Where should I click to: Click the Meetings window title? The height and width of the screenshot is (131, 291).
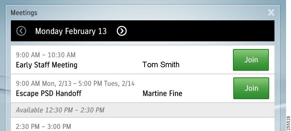(x=24, y=13)
